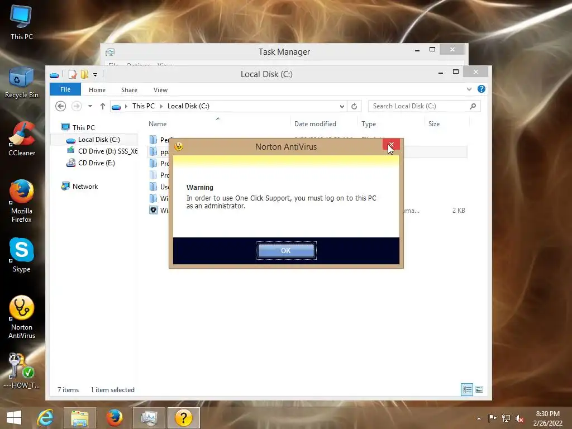Click the Search Local Disk (C:) box
The width and height of the screenshot is (572, 429).
tap(425, 106)
